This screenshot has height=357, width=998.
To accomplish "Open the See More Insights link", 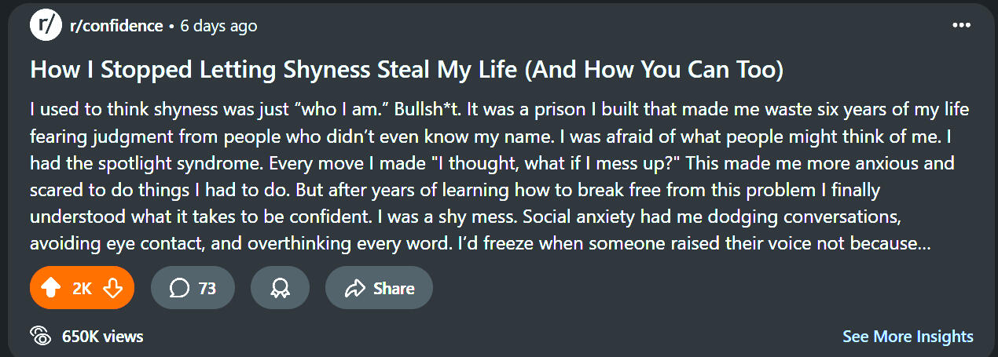I will click(908, 337).
